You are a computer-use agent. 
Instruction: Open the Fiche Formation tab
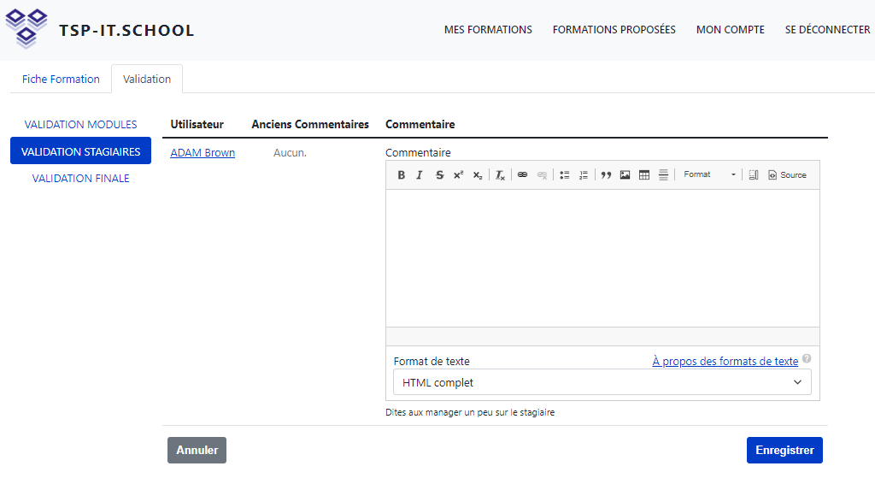(61, 80)
